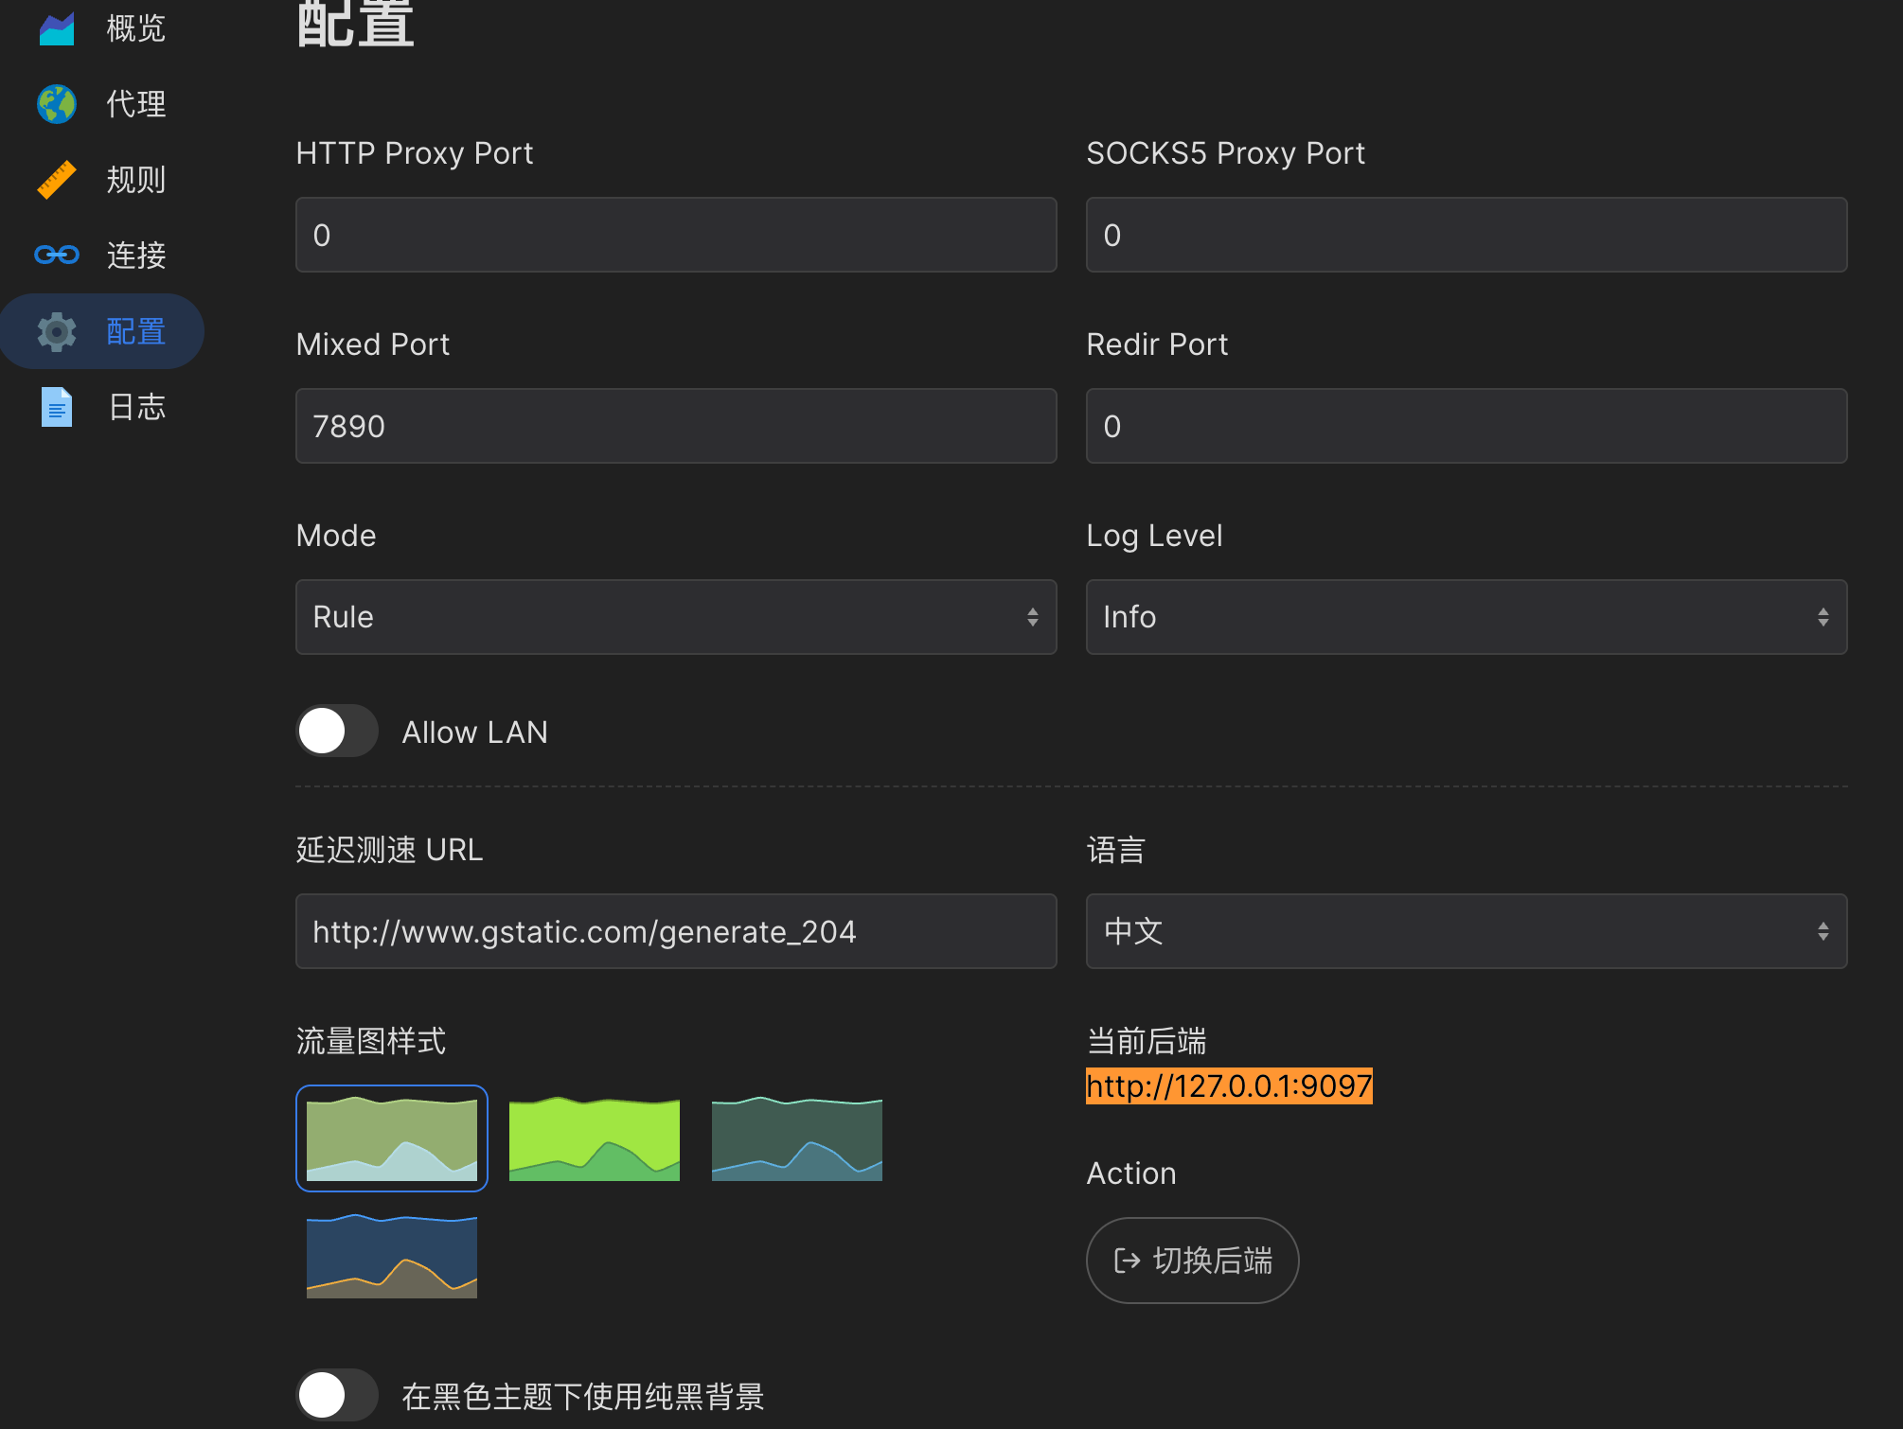Click the Mixed Port input field

pos(675,426)
